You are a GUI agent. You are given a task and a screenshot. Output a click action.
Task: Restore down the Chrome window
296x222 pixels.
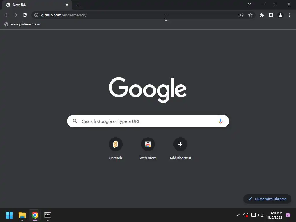(x=276, y=4)
